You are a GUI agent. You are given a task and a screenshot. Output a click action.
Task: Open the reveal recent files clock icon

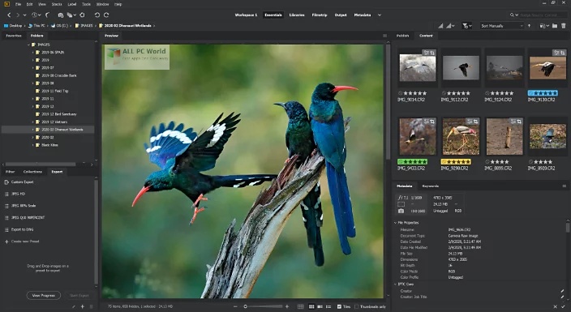[x=35, y=15]
